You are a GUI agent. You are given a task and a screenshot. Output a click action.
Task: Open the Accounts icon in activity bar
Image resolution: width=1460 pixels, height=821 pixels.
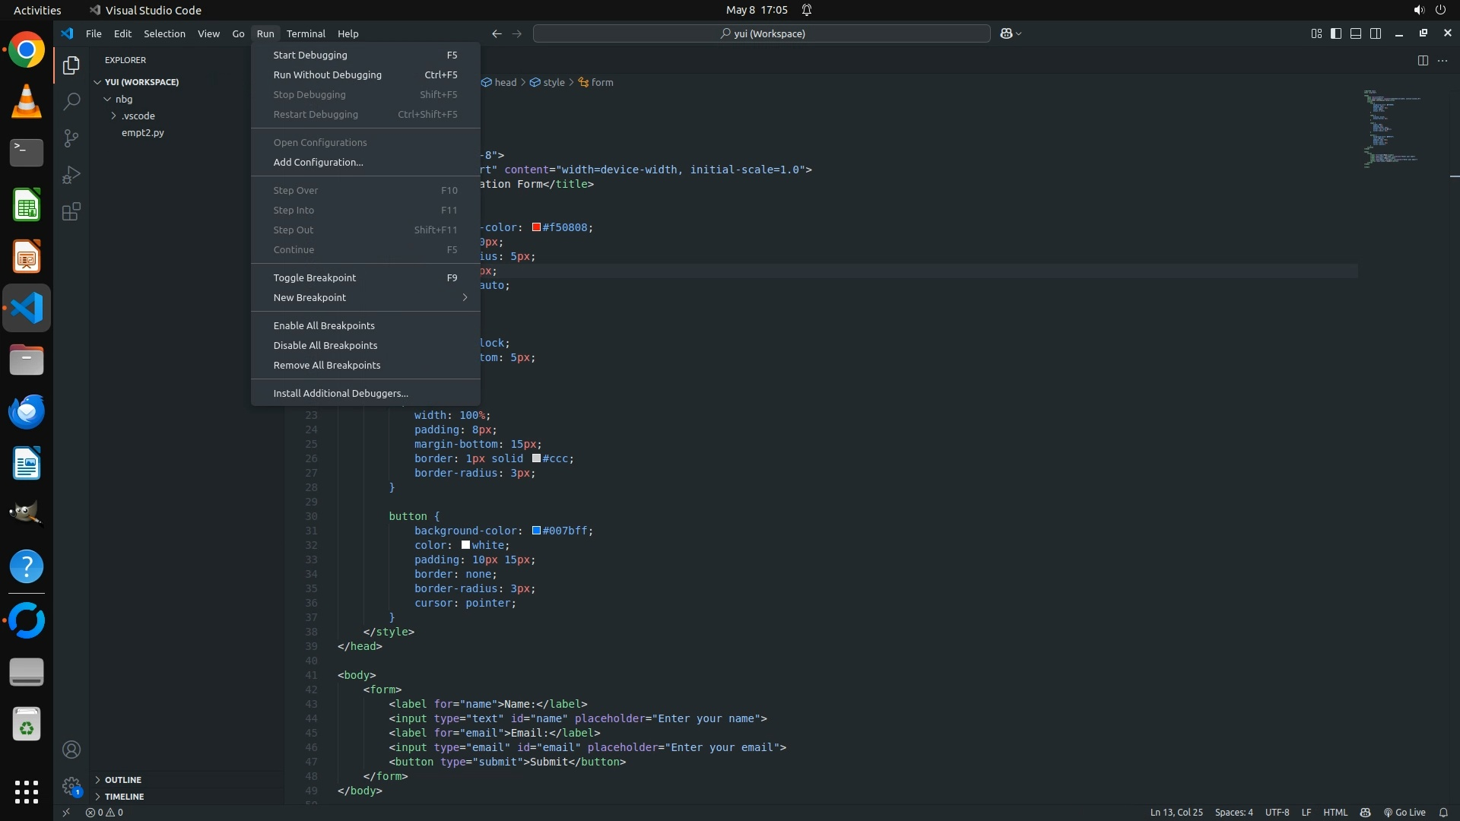pyautogui.click(x=71, y=750)
